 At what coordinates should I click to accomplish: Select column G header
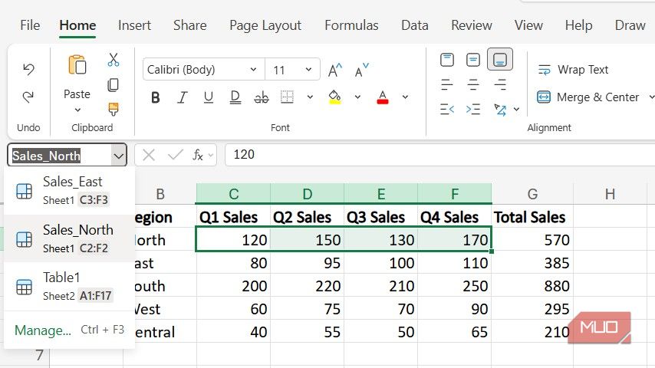532,194
